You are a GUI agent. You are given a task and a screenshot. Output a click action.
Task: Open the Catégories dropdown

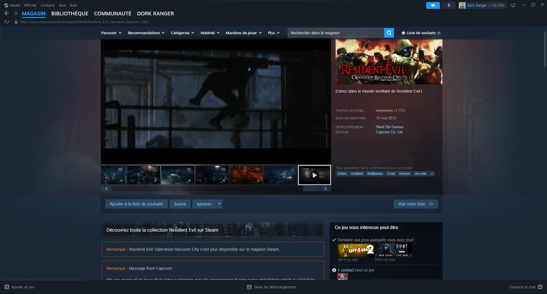(x=183, y=33)
